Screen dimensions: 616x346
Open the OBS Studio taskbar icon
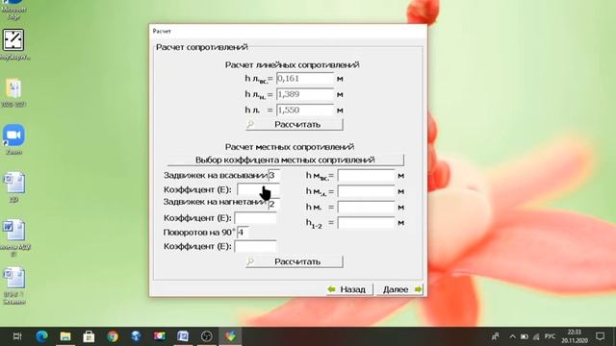tap(207, 336)
